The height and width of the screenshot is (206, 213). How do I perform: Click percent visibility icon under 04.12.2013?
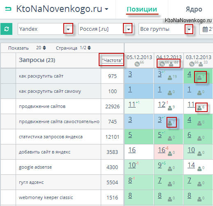coord(162,64)
